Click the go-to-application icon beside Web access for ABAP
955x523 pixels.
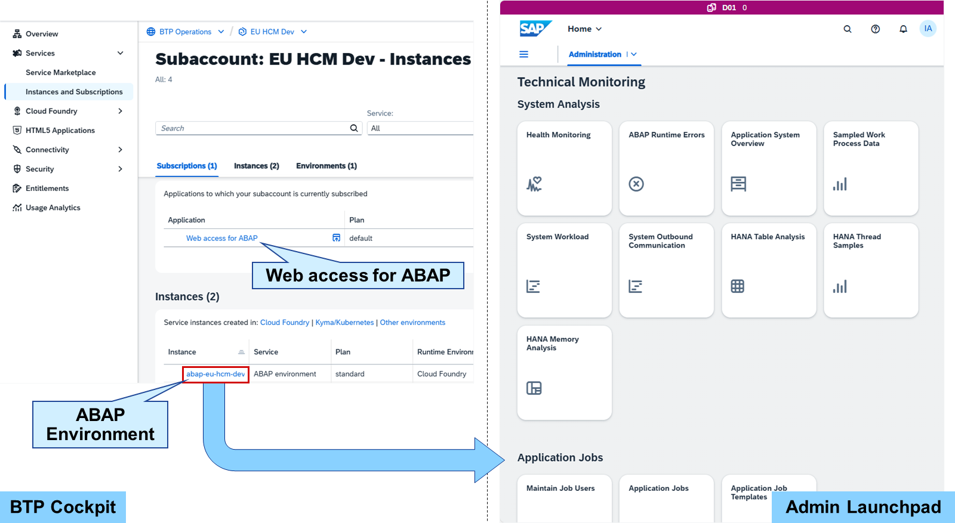click(x=337, y=238)
